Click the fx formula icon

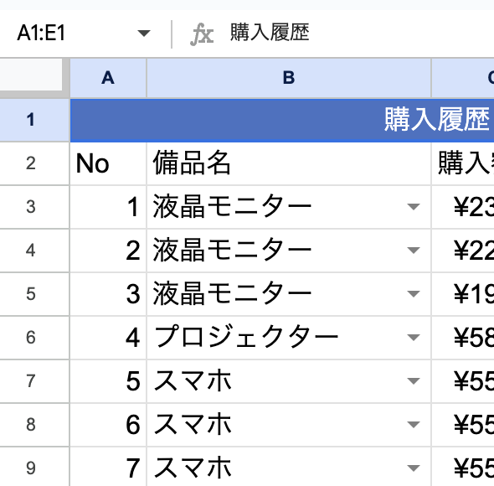(202, 34)
